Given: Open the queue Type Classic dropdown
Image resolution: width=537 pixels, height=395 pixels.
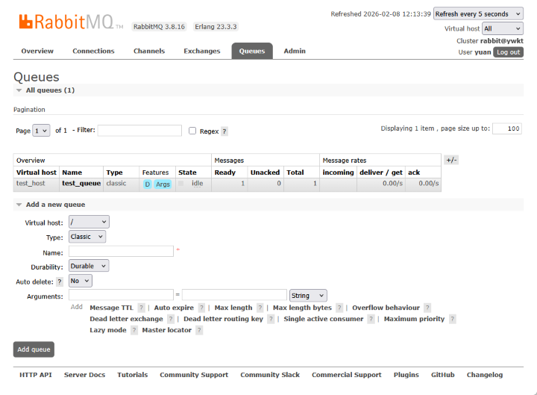Looking at the screenshot, I should [x=87, y=237].
